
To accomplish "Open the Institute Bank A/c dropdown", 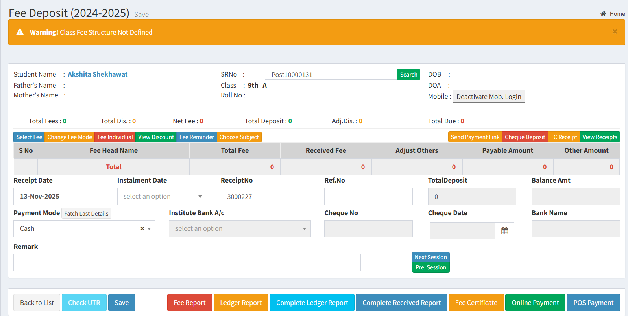I will [x=239, y=229].
